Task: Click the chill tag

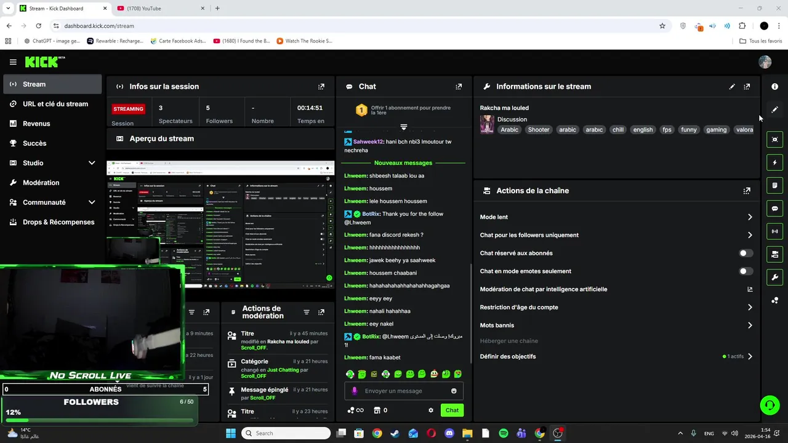Action: click(x=618, y=130)
